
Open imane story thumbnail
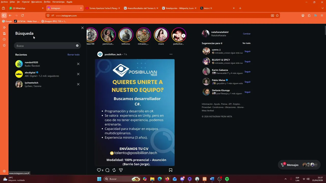click(x=161, y=35)
